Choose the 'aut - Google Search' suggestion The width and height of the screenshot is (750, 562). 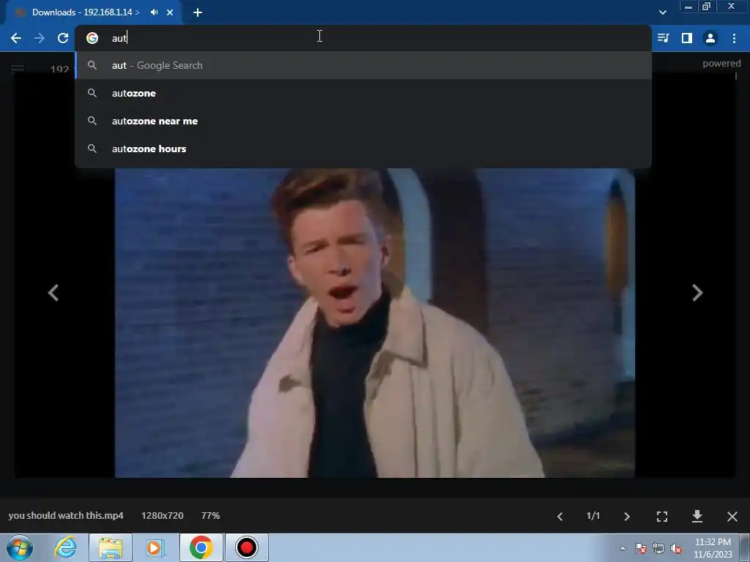[363, 65]
